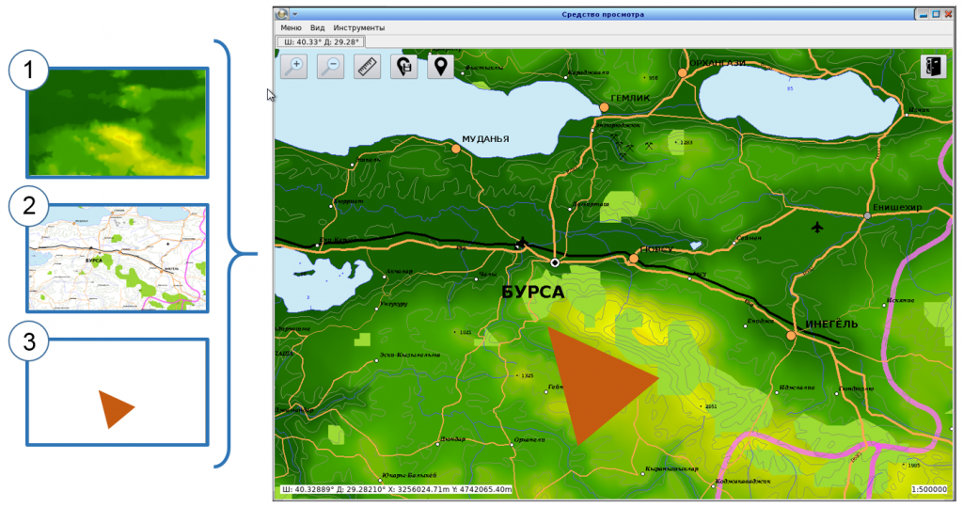Click the application icon in title bar
The height and width of the screenshot is (507, 963).
tap(281, 14)
